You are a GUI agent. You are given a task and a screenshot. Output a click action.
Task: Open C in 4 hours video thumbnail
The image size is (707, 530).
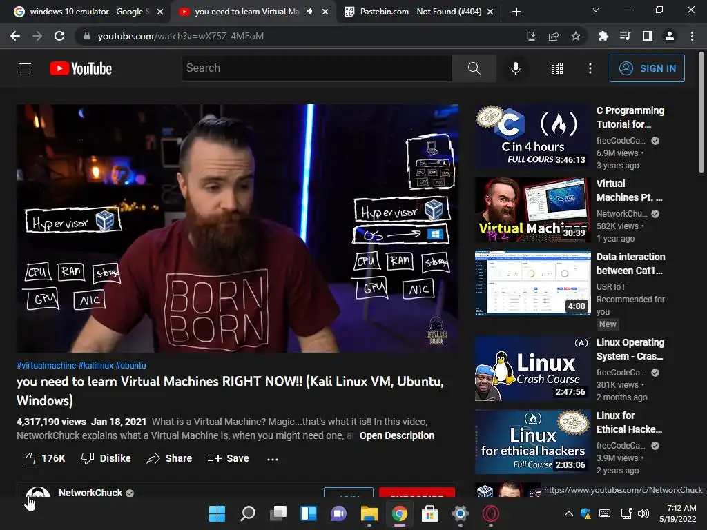click(532, 137)
